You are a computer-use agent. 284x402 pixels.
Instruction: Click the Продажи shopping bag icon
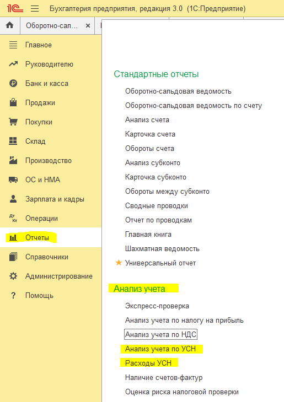click(13, 102)
